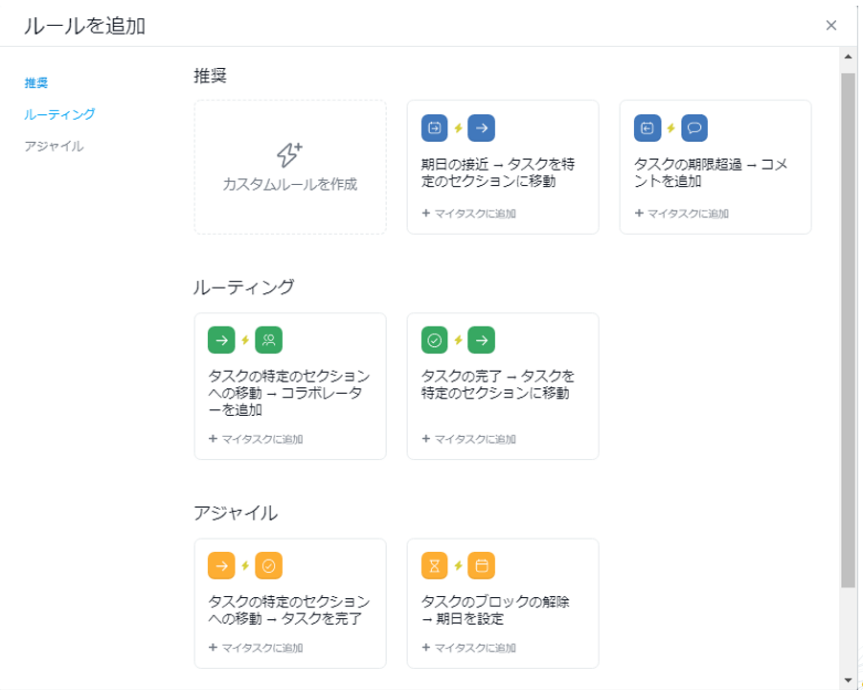Open 期日の接近 → タスクを特定のセクションに移動 rule

503,168
